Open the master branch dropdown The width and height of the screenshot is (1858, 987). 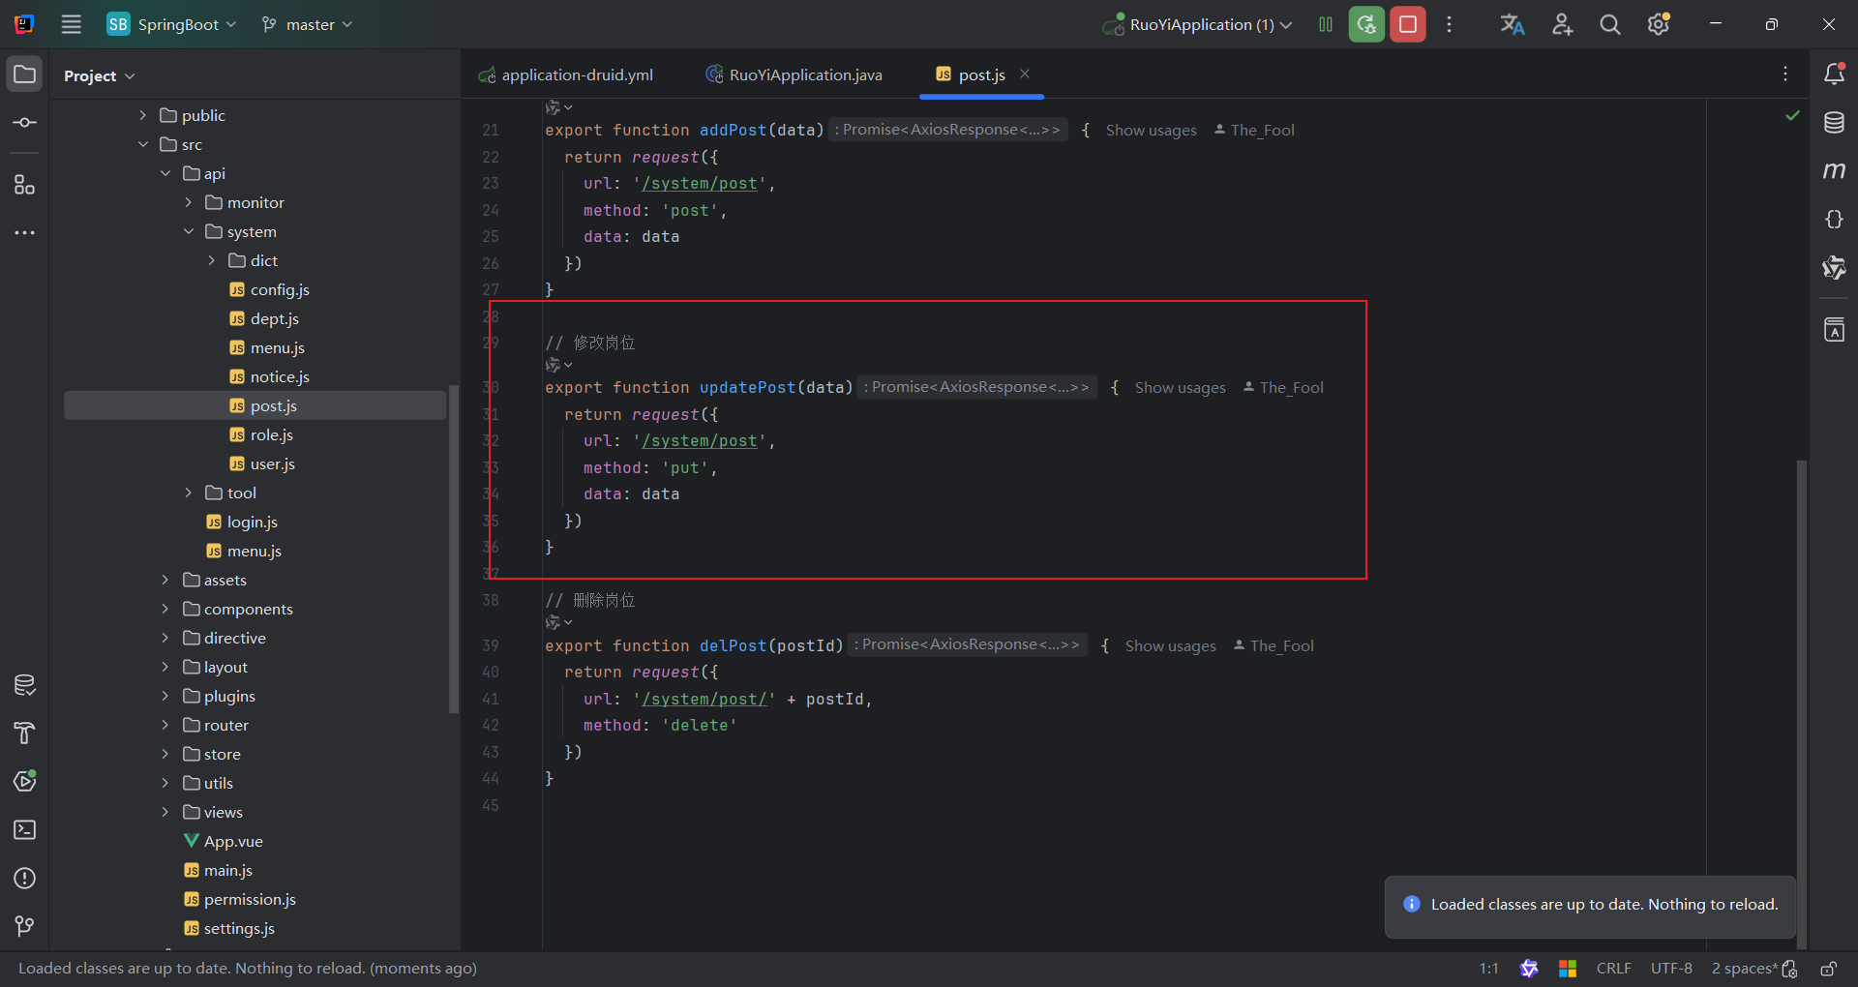point(308,24)
